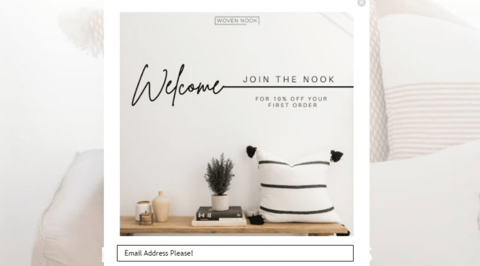480x266 pixels.
Task: Click the Email Address Please! input field
Action: pyautogui.click(x=235, y=253)
